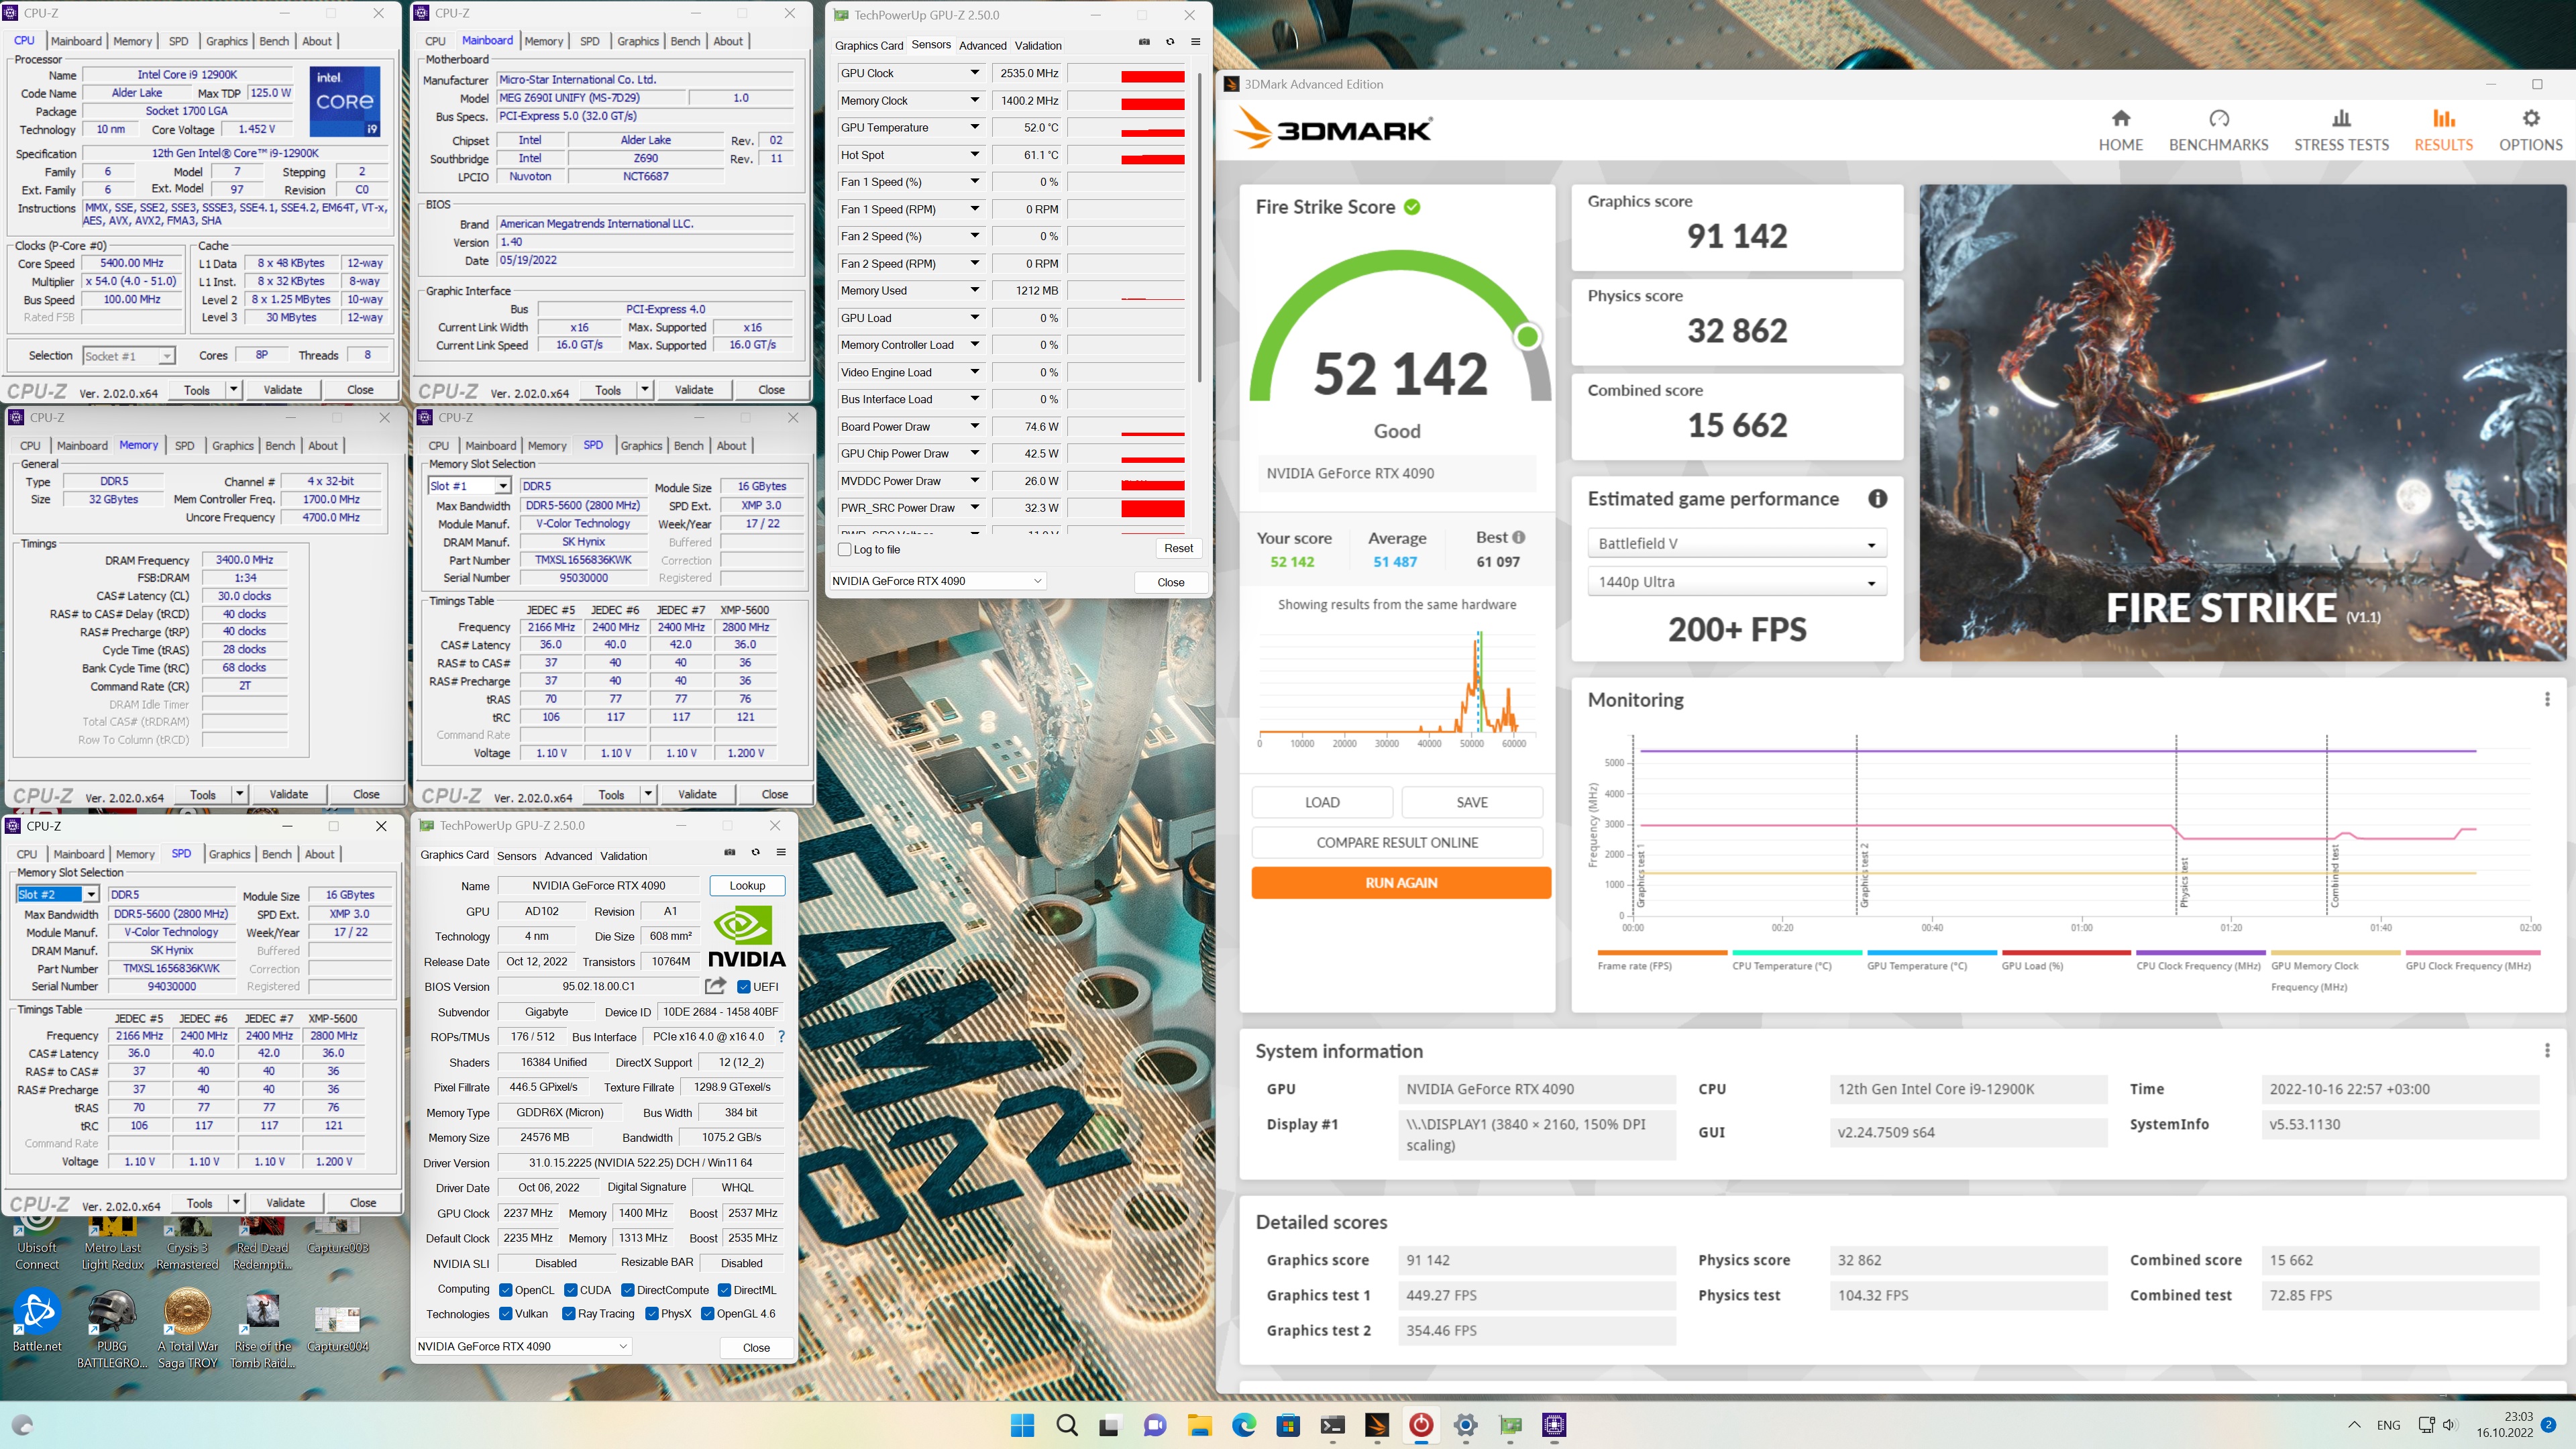
Task: Open Microsoft Edge from taskbar
Action: click(1244, 1425)
